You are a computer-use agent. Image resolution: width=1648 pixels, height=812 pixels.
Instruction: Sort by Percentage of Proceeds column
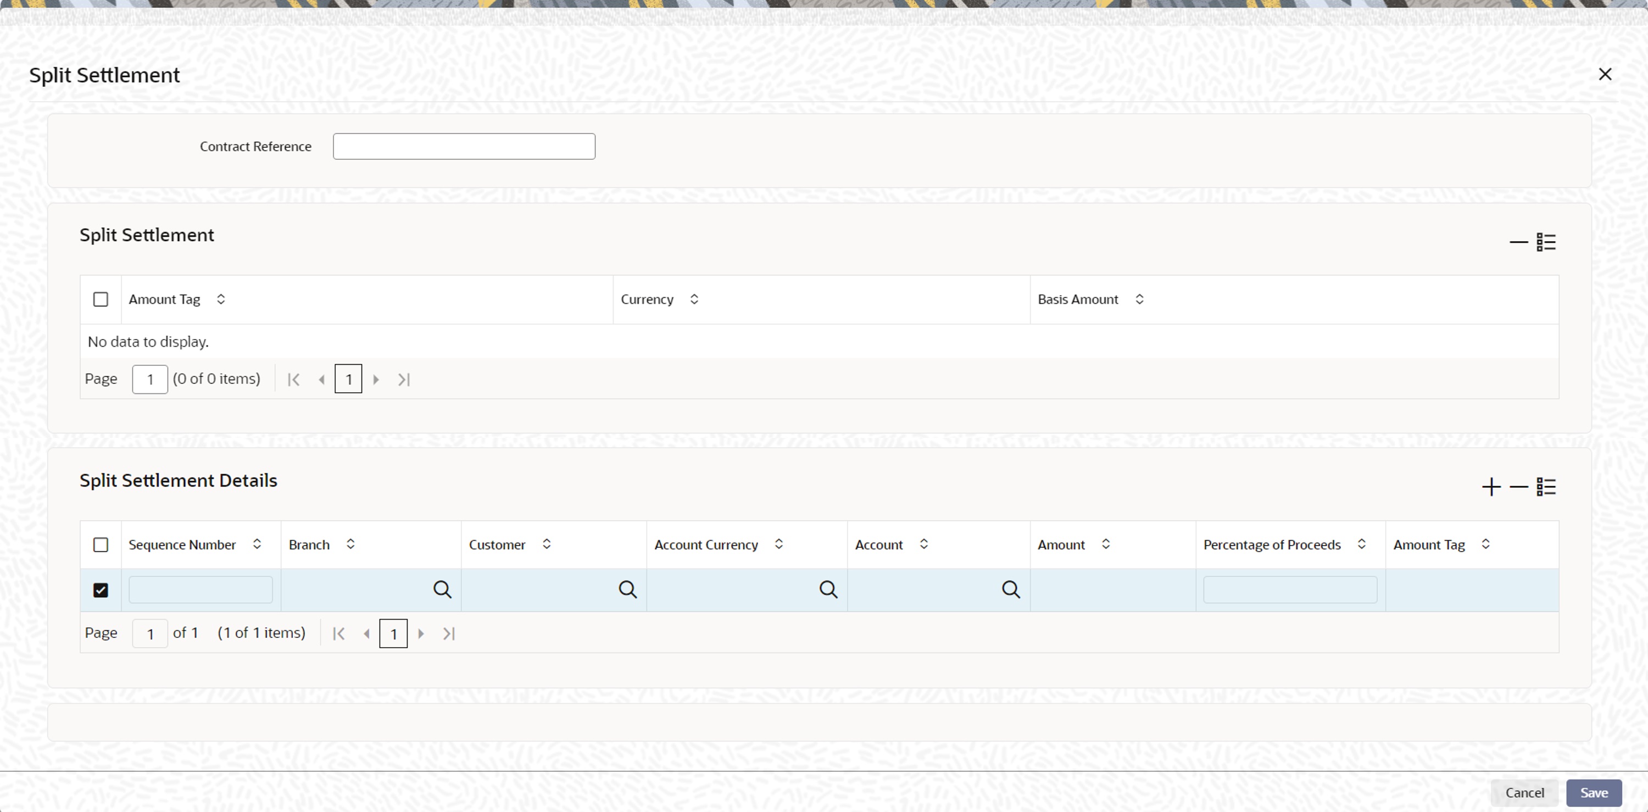point(1362,544)
